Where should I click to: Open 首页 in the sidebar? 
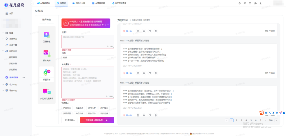(11, 14)
